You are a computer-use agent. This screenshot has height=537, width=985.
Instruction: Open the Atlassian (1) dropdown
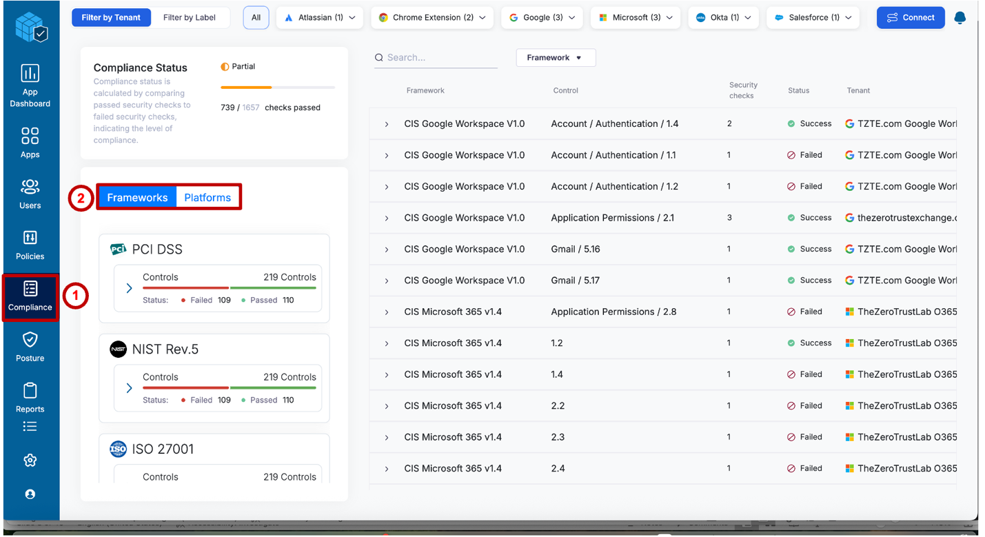point(320,18)
